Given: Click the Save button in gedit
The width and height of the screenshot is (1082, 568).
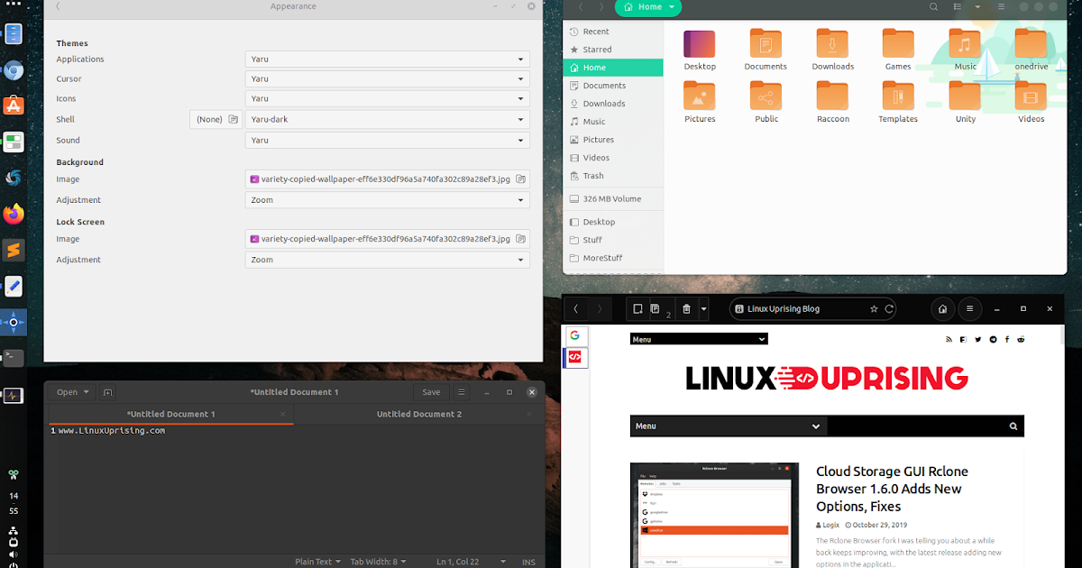Looking at the screenshot, I should 430,392.
